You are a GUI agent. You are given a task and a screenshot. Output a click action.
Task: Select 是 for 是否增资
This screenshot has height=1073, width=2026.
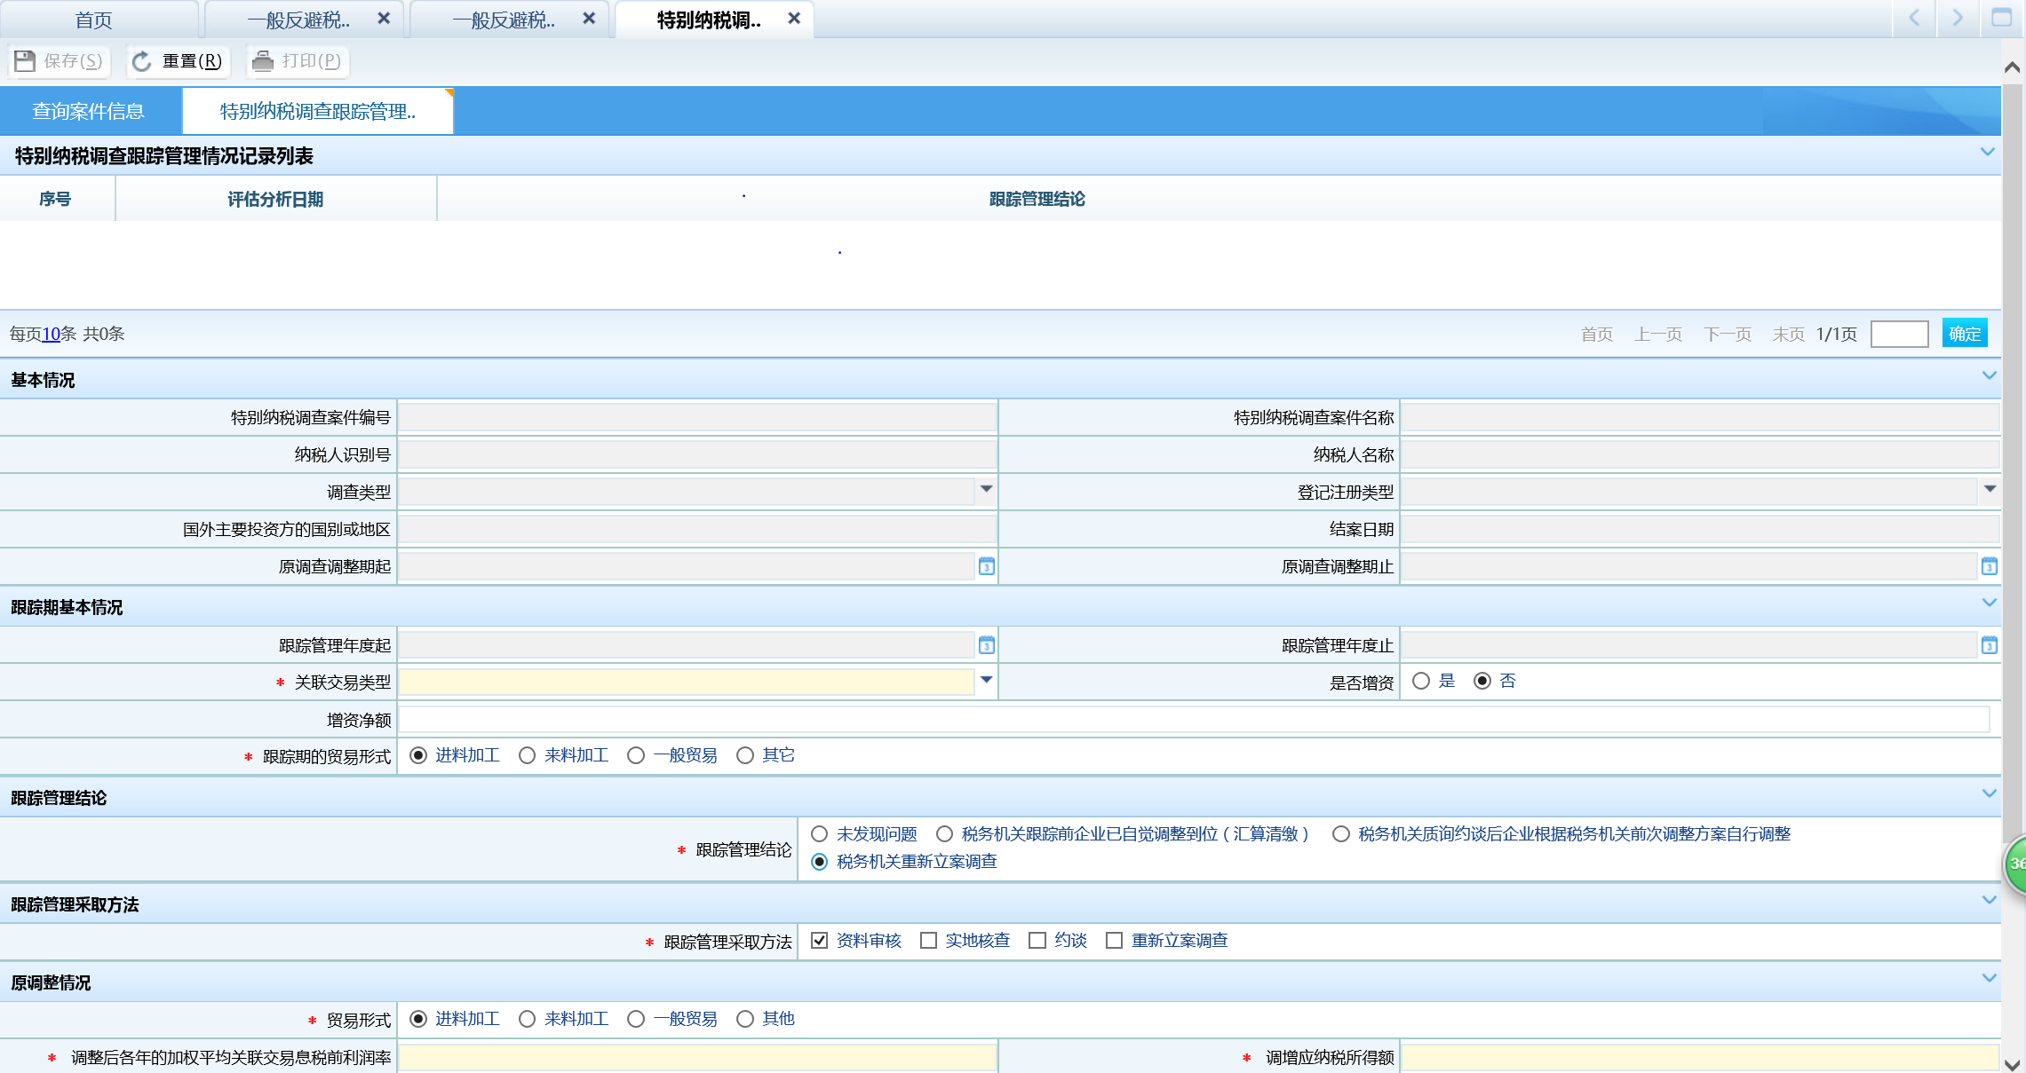coord(1421,681)
